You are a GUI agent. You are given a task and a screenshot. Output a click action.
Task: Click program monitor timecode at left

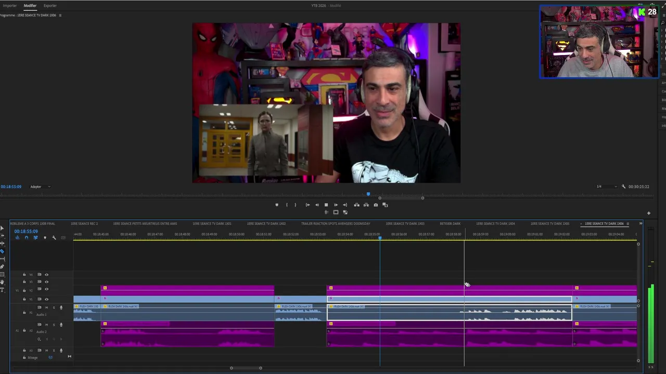(11, 186)
